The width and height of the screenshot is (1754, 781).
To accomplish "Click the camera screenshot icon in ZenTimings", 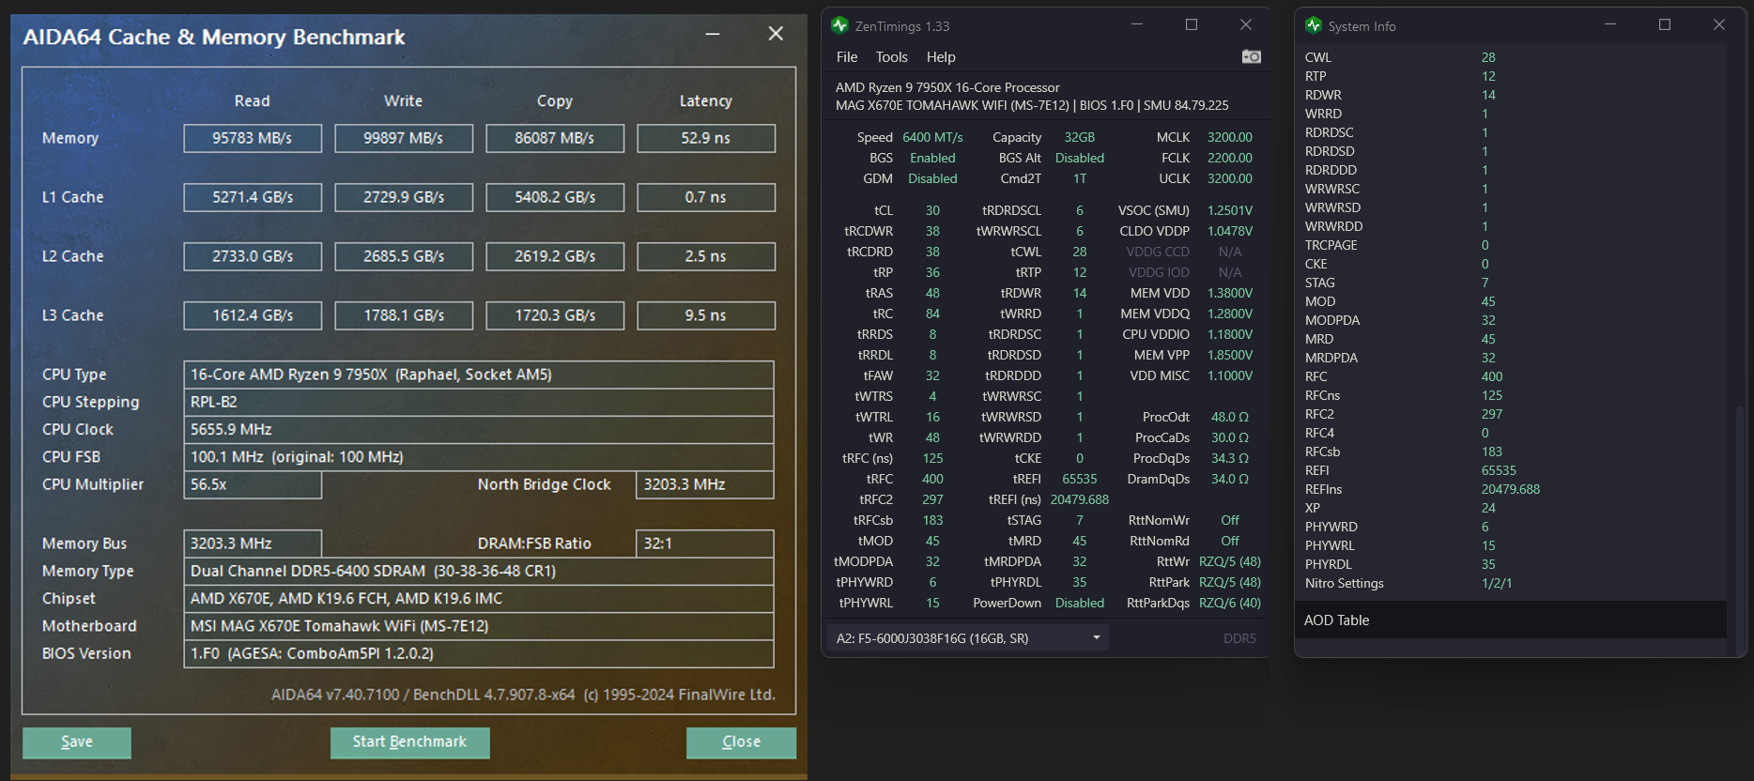I will click(x=1251, y=57).
